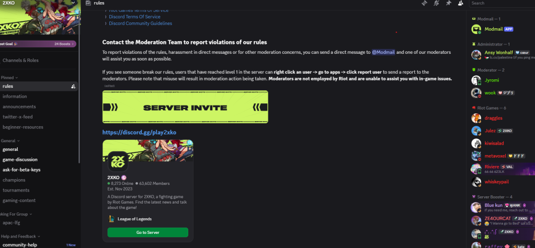Click the 2XKO server logo in invite card
Viewport: 535px width, 248px height.
(118, 161)
